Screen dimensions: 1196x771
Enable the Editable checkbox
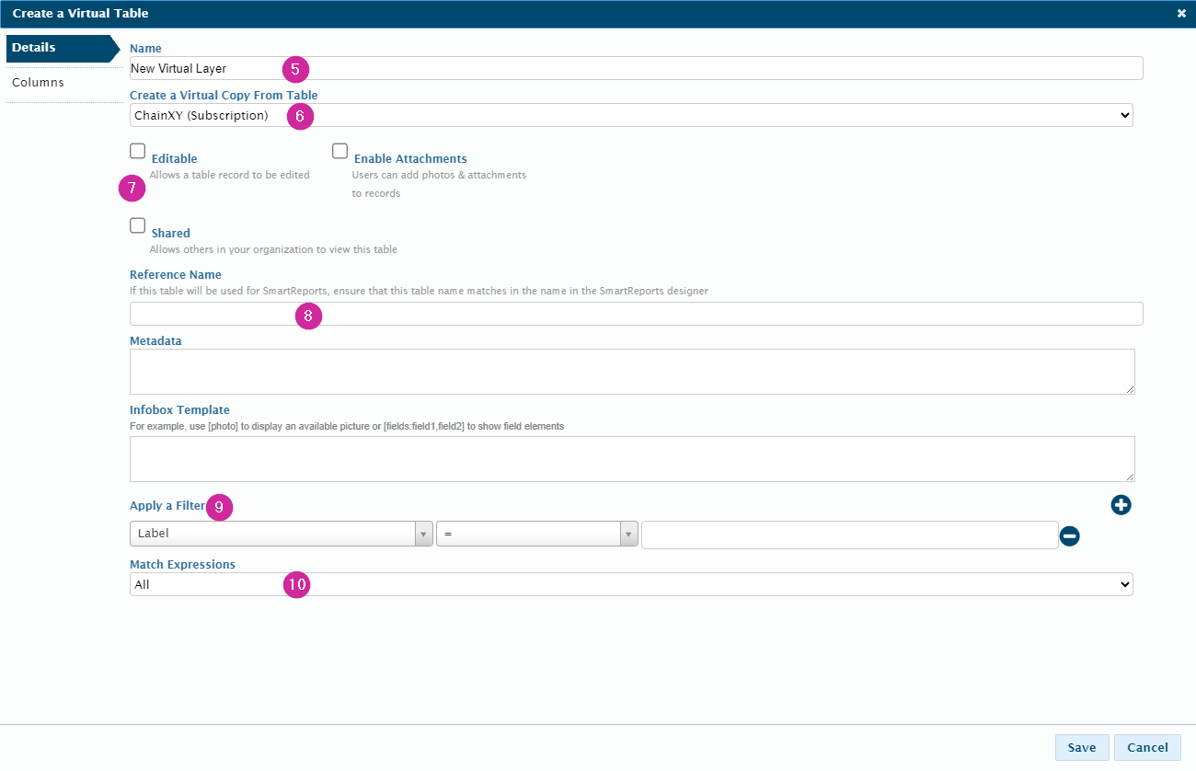138,151
